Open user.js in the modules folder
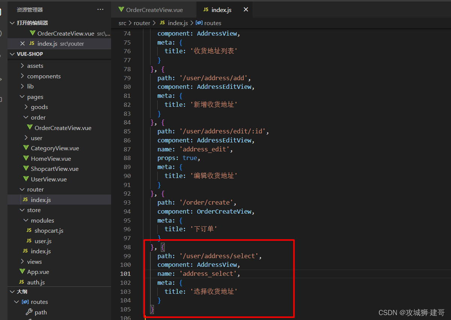This screenshot has height=320, width=451. tap(43, 241)
